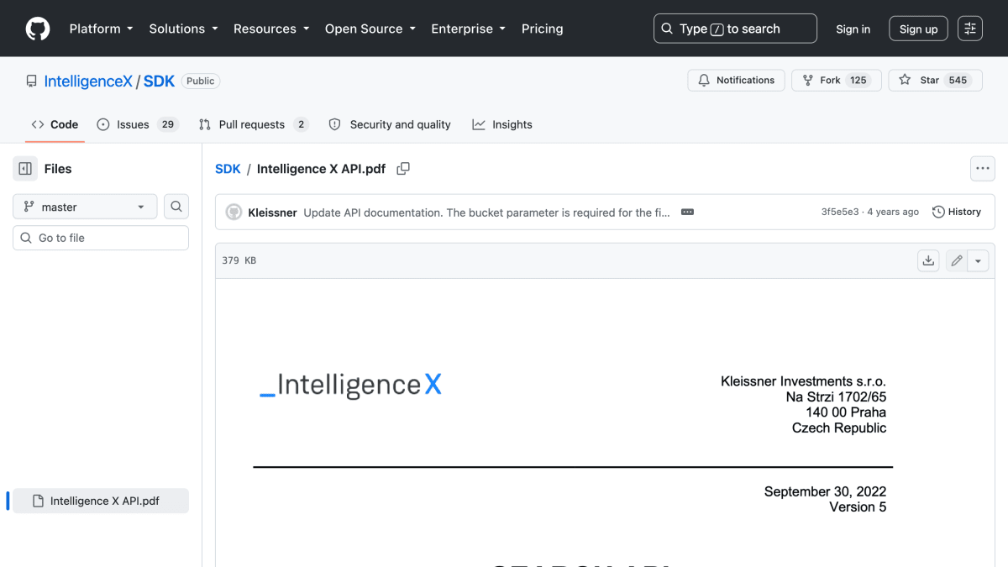Switch to the Pull requests tab
This screenshot has width=1008, height=567.
[254, 124]
